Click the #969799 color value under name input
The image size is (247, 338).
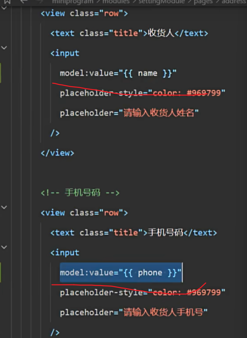pos(203,93)
